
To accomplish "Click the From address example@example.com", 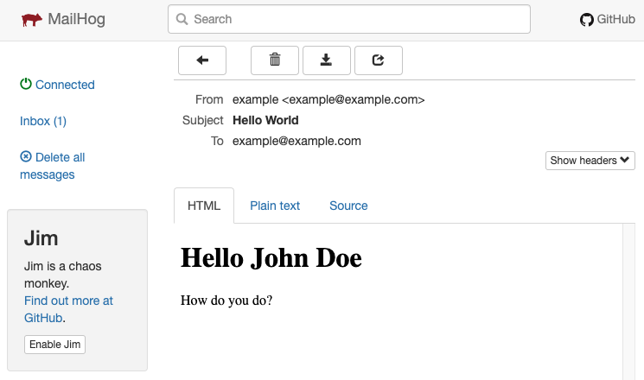I will [x=354, y=99].
